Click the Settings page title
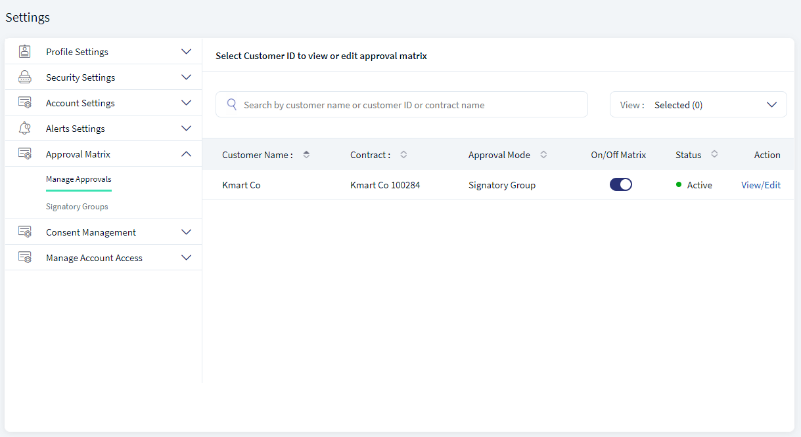801x437 pixels. 28,17
